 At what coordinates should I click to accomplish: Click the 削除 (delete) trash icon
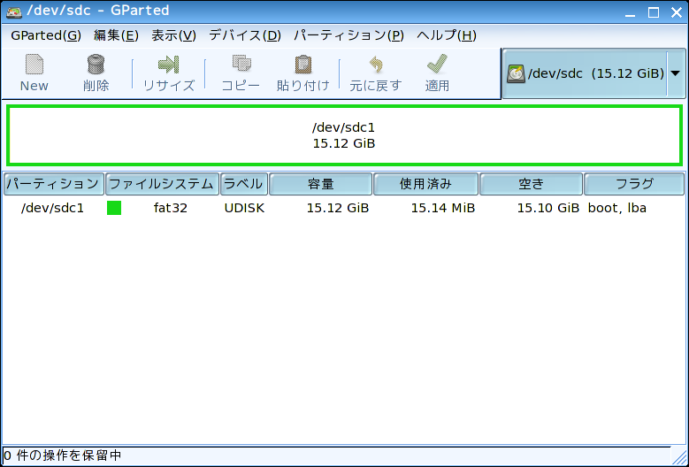tap(96, 65)
